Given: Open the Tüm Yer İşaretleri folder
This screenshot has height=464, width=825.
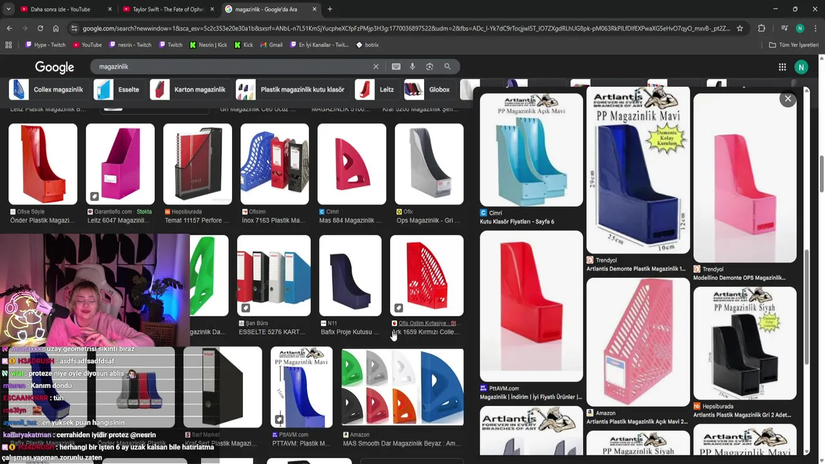Looking at the screenshot, I should point(793,45).
